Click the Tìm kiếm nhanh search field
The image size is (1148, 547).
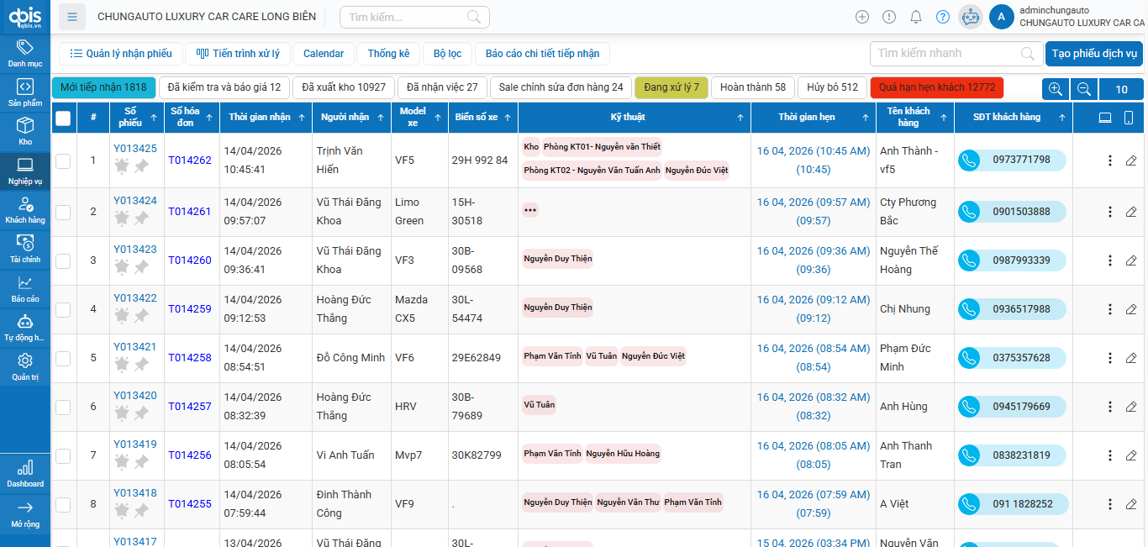click(x=946, y=54)
